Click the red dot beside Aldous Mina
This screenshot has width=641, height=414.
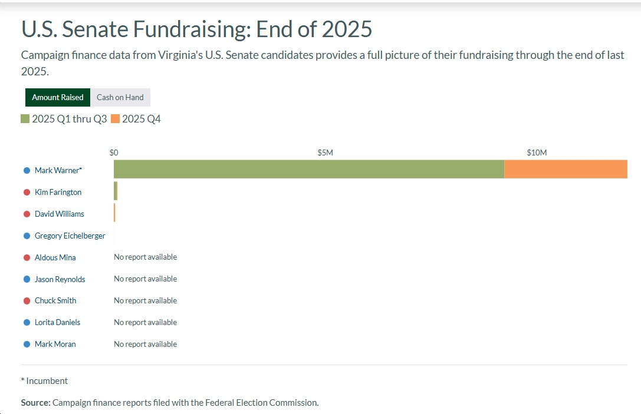[x=27, y=258]
